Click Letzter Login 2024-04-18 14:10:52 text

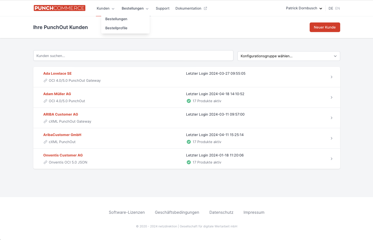click(215, 94)
